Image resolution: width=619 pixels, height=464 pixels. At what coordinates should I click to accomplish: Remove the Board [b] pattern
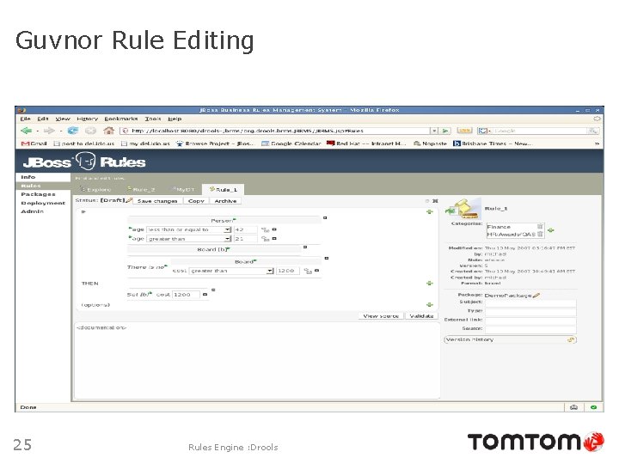pyautogui.click(x=304, y=247)
